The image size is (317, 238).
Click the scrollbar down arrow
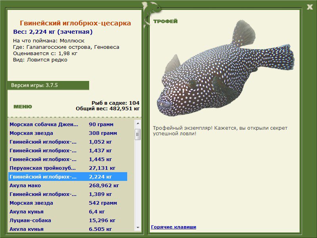point(138,227)
